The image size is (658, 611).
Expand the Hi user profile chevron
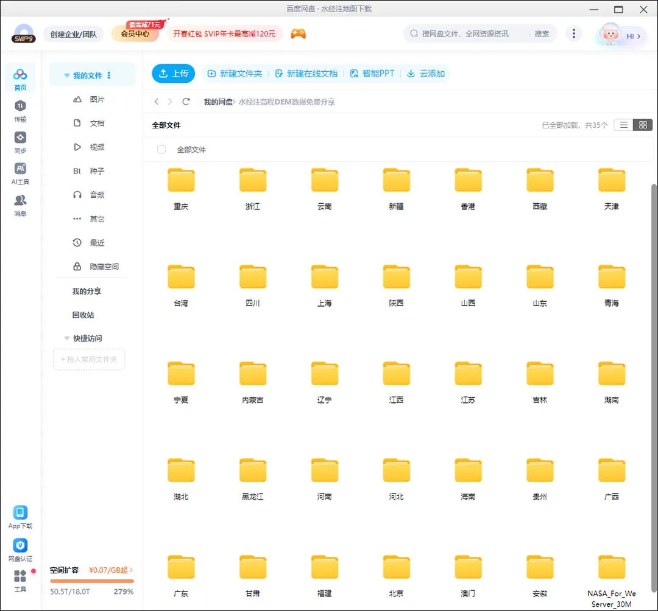(639, 37)
